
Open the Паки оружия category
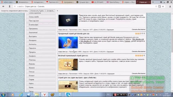point(41,21)
